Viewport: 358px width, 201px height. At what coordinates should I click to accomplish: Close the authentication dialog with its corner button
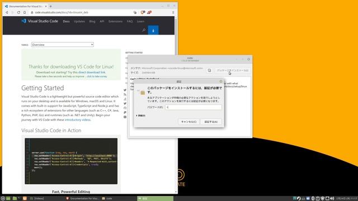tap(221, 82)
